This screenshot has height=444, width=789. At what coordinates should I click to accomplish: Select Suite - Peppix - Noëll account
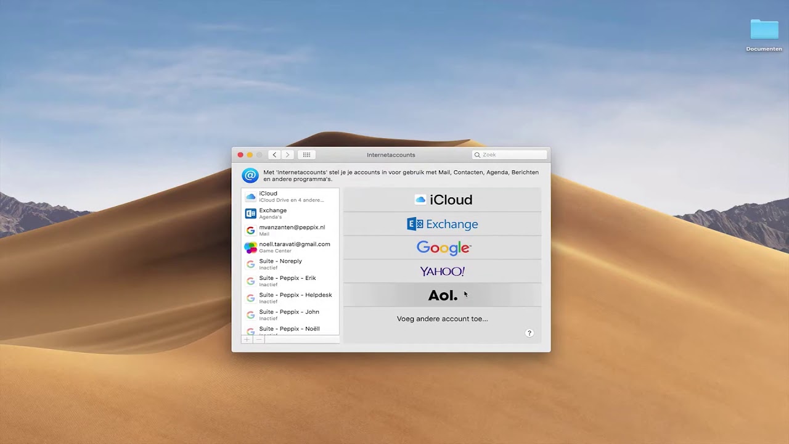290,330
